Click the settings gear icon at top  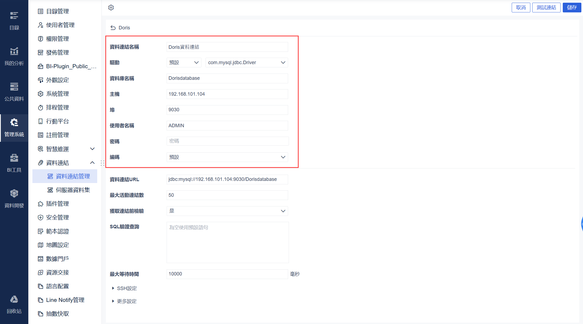[x=111, y=8]
